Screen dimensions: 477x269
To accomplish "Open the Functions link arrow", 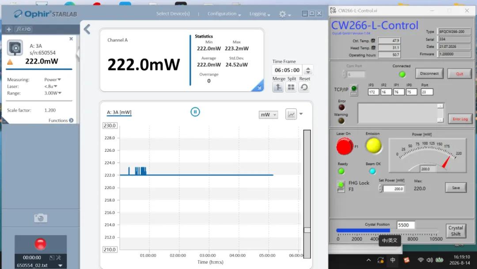I will 71,120.
